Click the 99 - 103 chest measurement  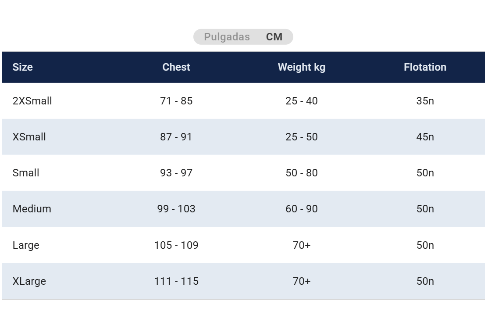(176, 209)
